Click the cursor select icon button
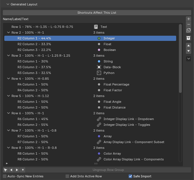 click(x=5, y=170)
